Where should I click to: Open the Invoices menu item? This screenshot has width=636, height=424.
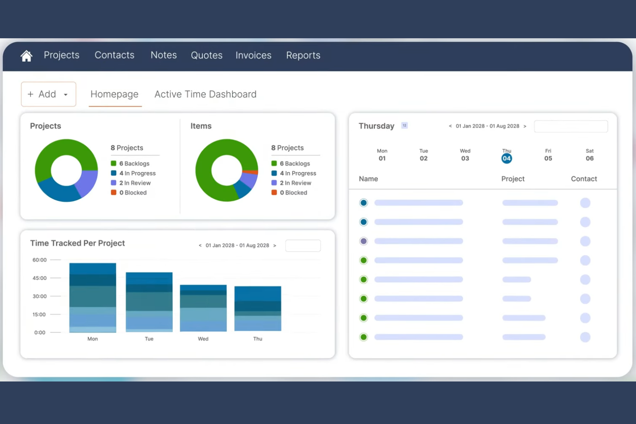tap(254, 55)
